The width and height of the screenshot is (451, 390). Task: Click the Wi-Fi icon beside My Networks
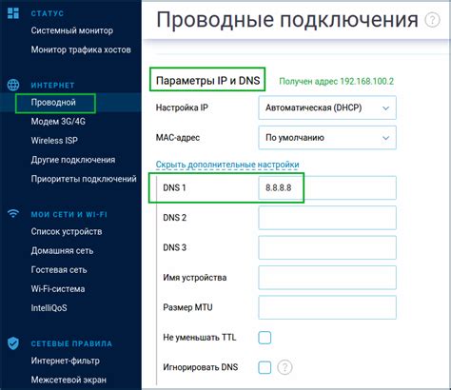click(13, 214)
